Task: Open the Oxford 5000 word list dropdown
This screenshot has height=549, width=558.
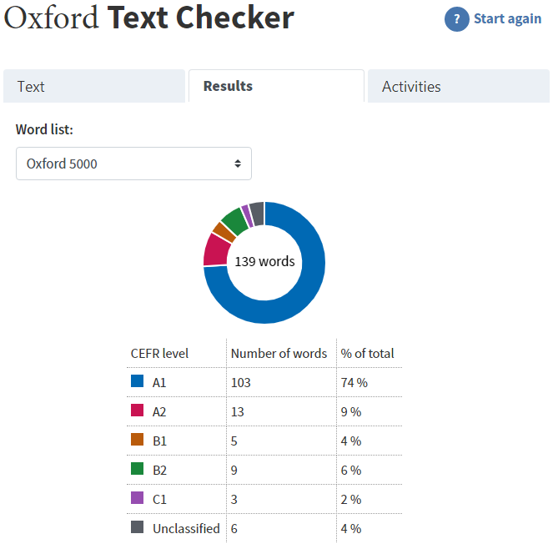Action: [x=133, y=164]
